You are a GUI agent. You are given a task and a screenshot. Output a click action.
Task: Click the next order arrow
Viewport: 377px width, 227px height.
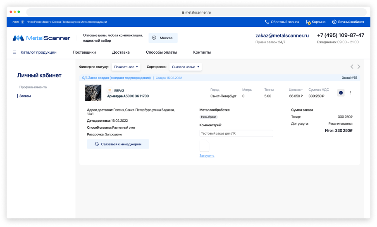[359, 67]
